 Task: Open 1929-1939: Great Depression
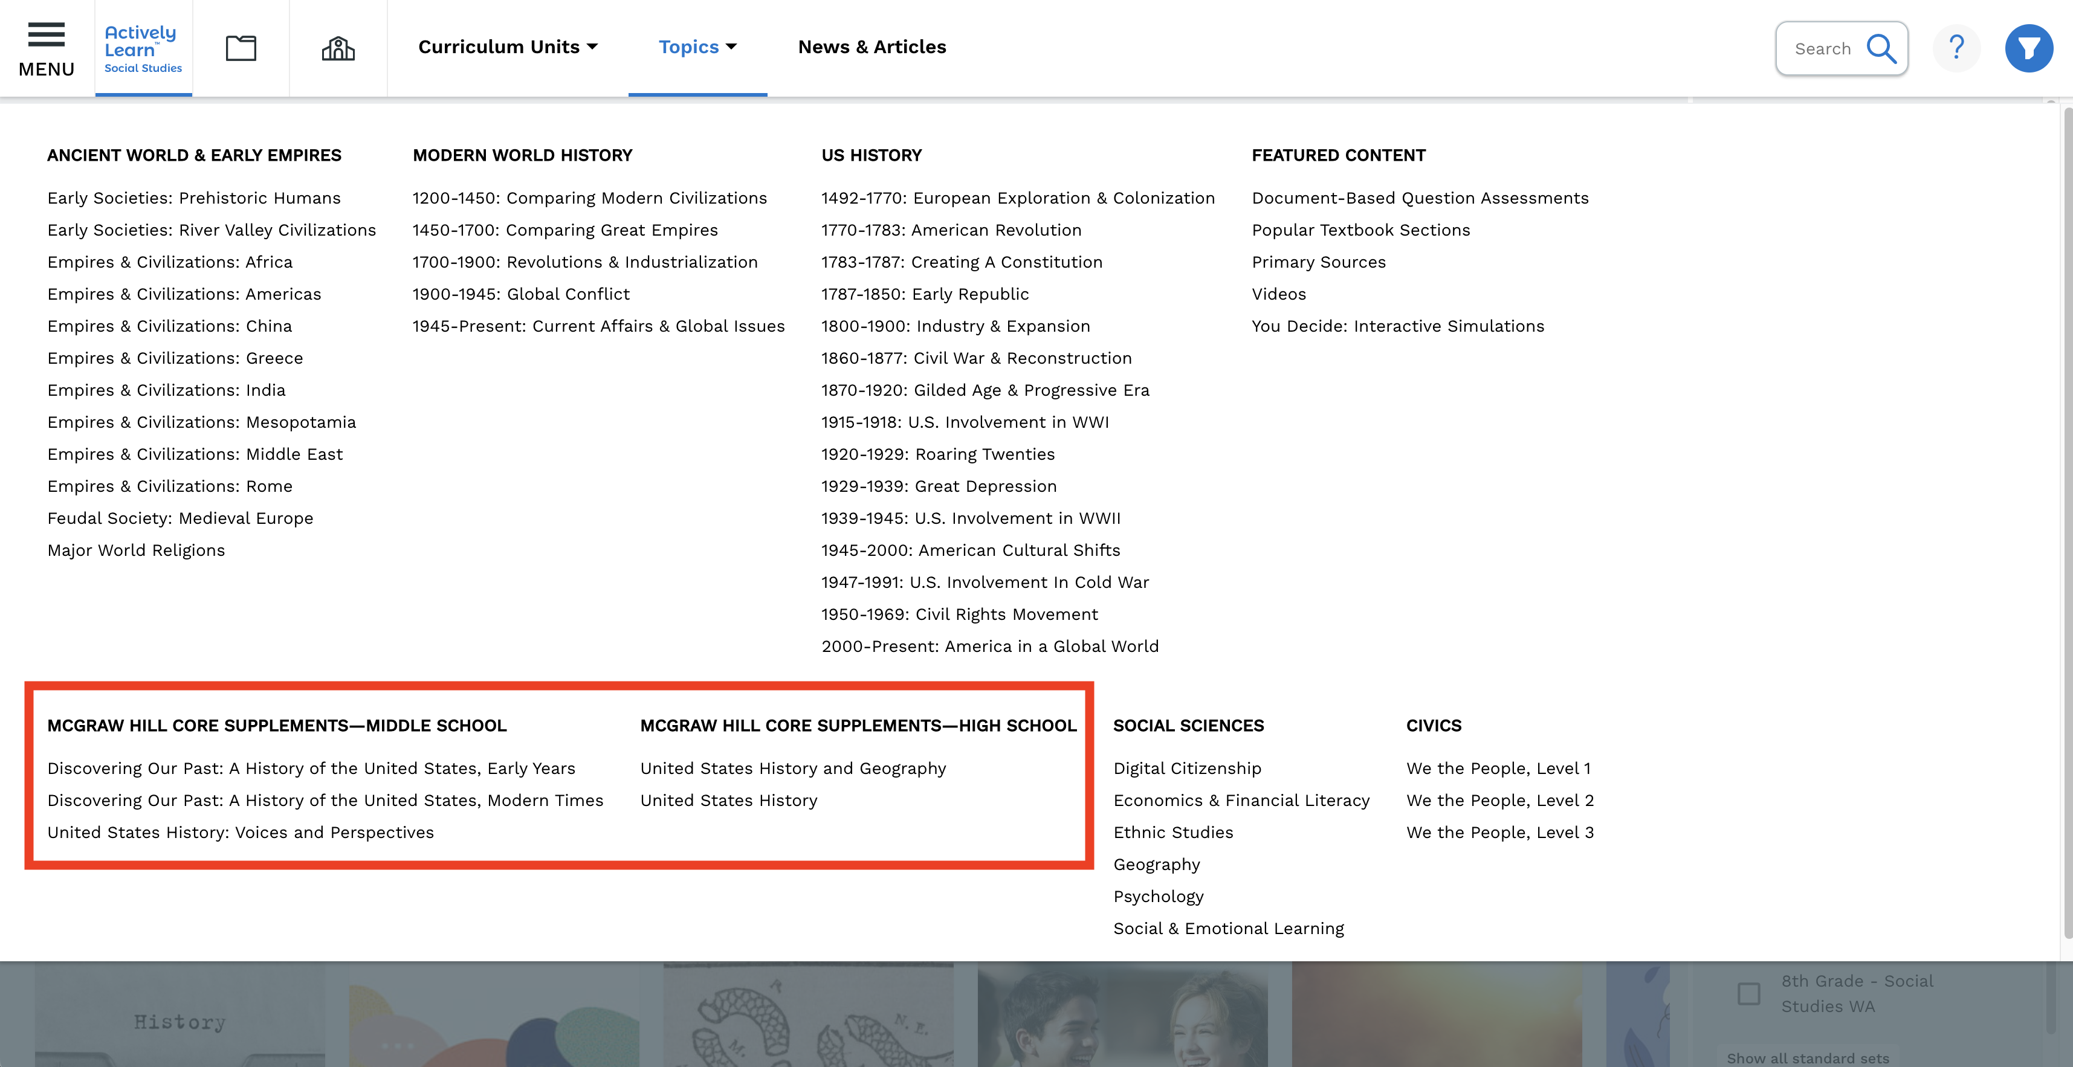(x=939, y=486)
